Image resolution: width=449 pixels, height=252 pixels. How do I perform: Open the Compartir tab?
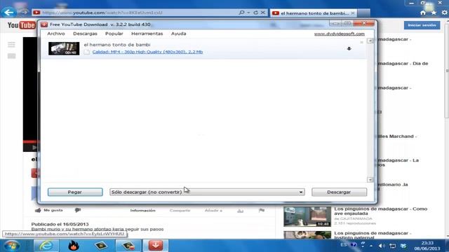point(180,211)
